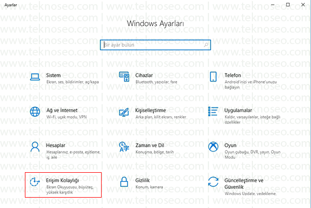The width and height of the screenshot is (311, 208).
Task: Go to Cihazlar settings title
Action: pos(144,75)
